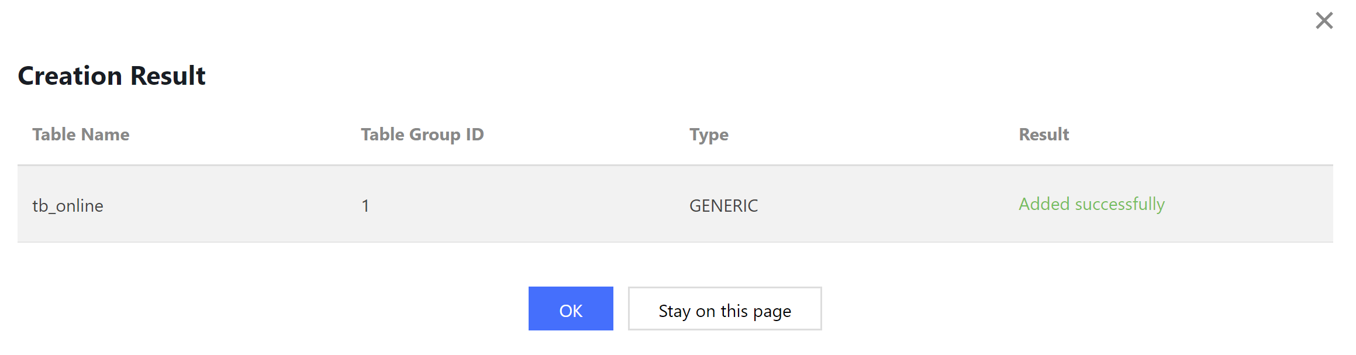Click the Table Name column header

pyautogui.click(x=81, y=135)
